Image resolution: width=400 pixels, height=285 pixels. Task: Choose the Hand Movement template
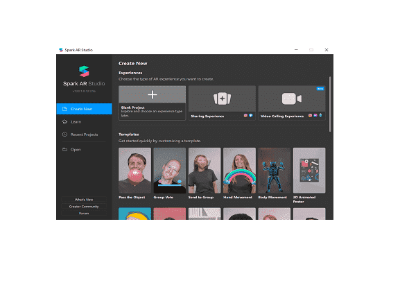click(x=239, y=171)
